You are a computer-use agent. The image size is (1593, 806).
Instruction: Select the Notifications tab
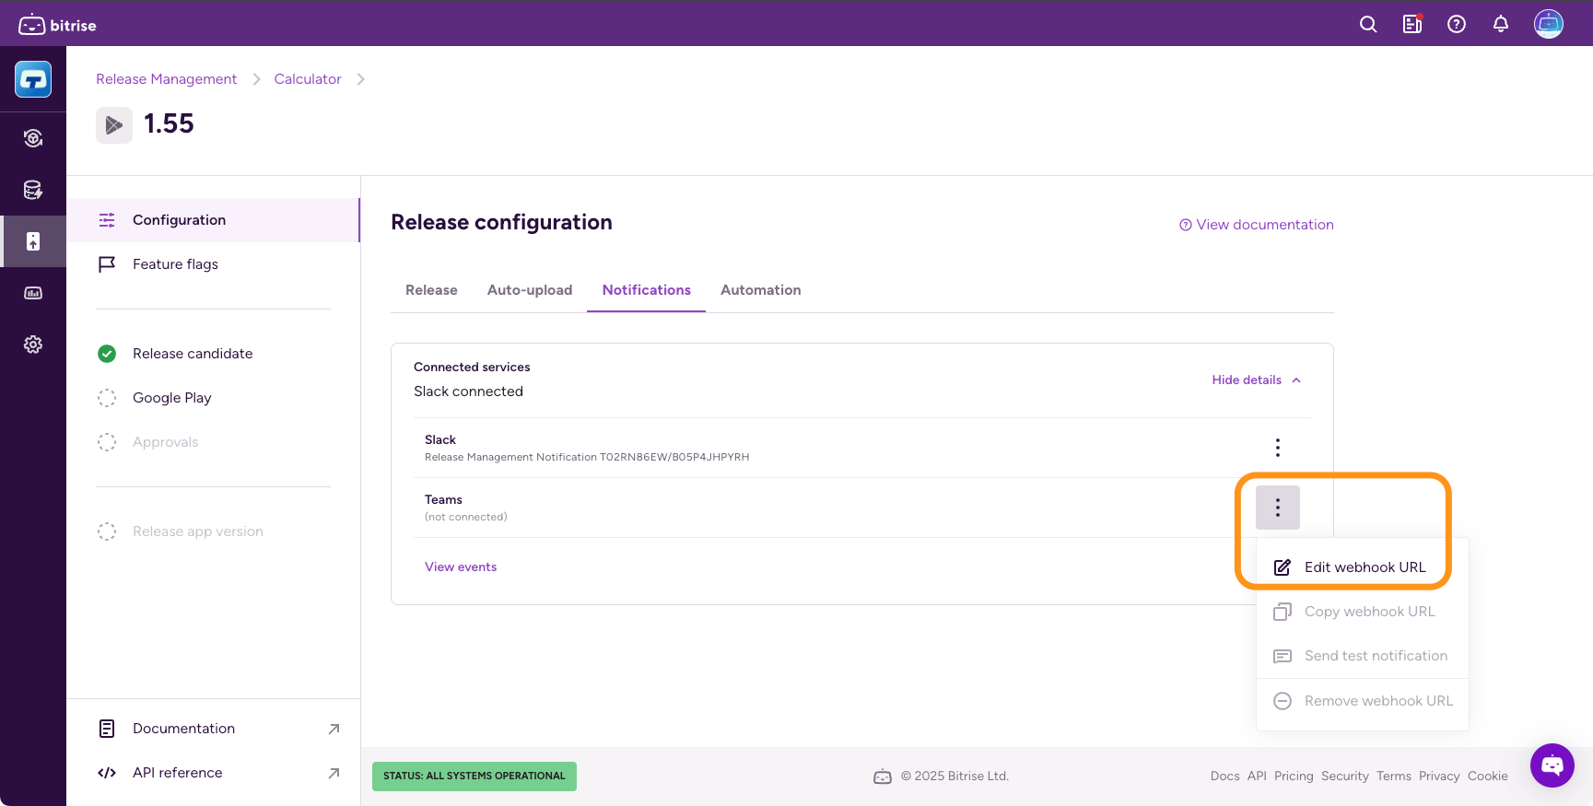click(647, 290)
